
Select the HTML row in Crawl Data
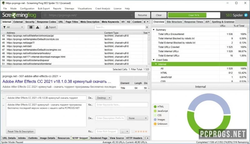[199, 73]
